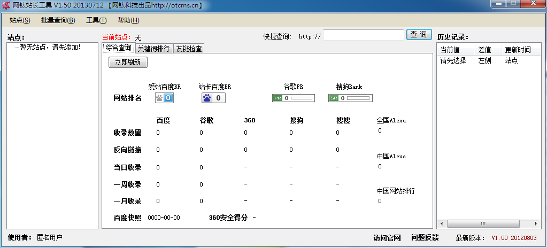547x248 pixels.
Task: Switch to the 友链检查 tab
Action: coord(189,49)
